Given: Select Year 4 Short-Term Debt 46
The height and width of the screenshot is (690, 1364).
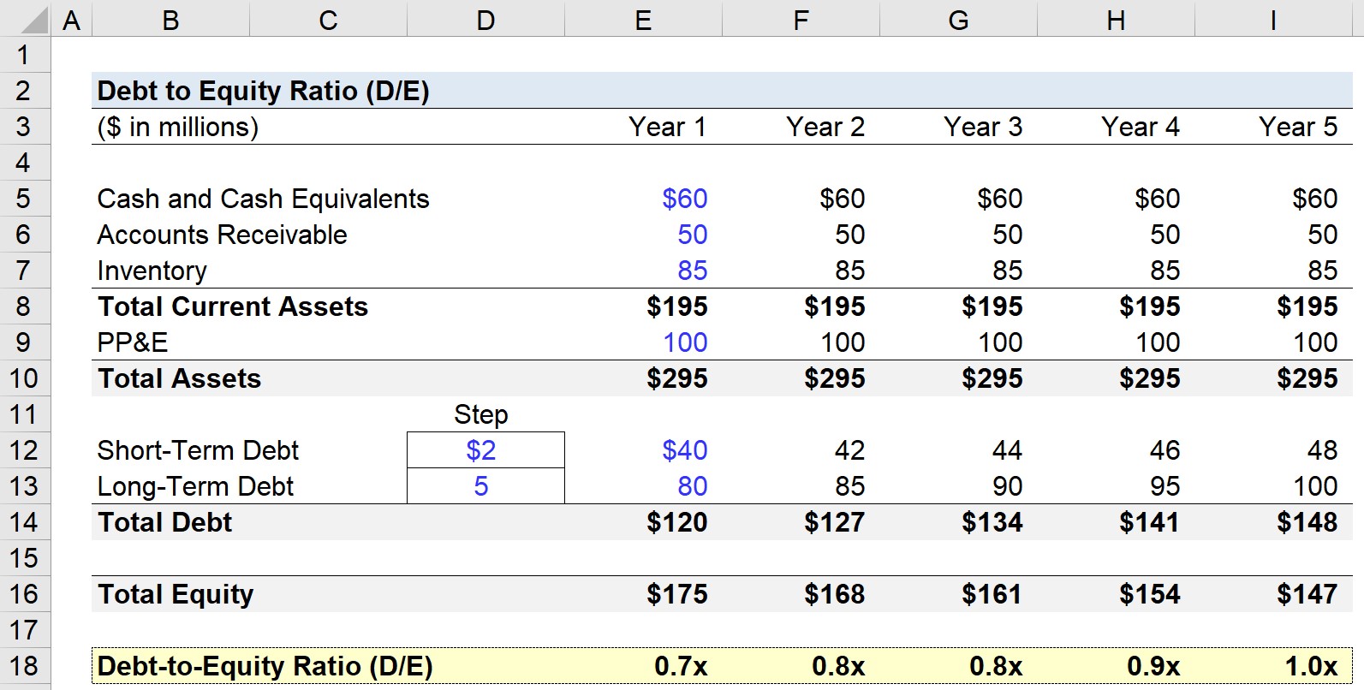Looking at the screenshot, I should click(1165, 450).
